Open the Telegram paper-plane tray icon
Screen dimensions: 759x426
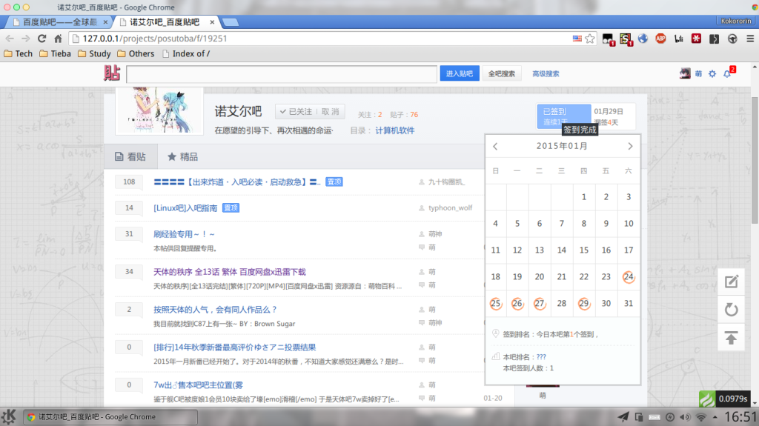coord(623,417)
